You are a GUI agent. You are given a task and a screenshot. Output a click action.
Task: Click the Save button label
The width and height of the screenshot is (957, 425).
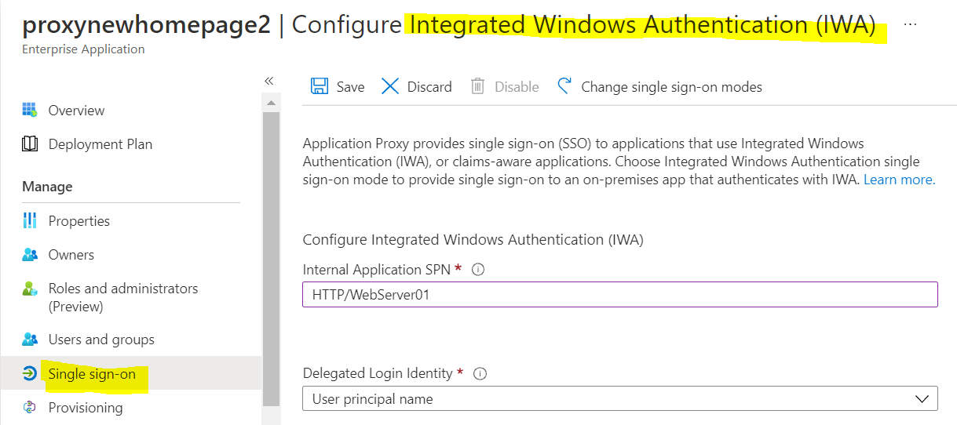(x=351, y=87)
